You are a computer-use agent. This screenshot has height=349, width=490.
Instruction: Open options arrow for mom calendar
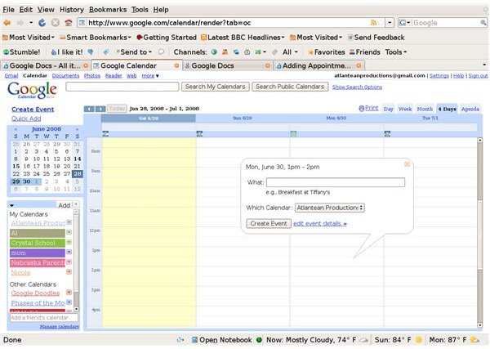(69, 252)
